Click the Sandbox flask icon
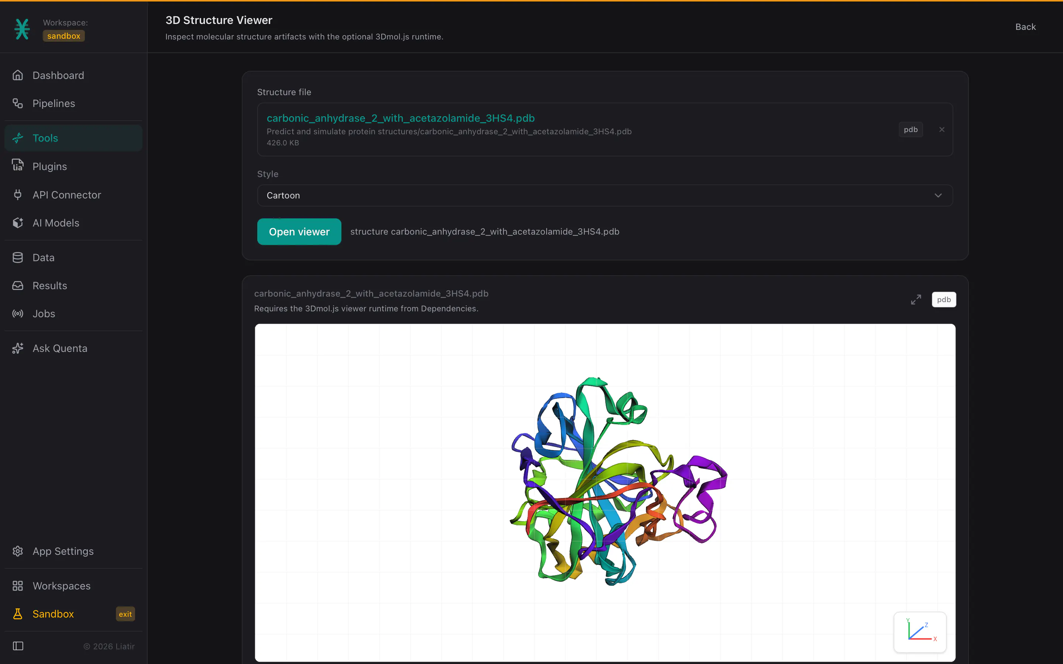 [18, 614]
